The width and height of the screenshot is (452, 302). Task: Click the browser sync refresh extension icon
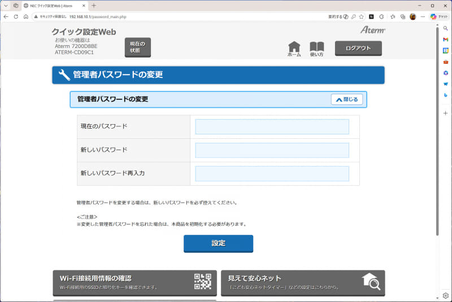(381, 17)
